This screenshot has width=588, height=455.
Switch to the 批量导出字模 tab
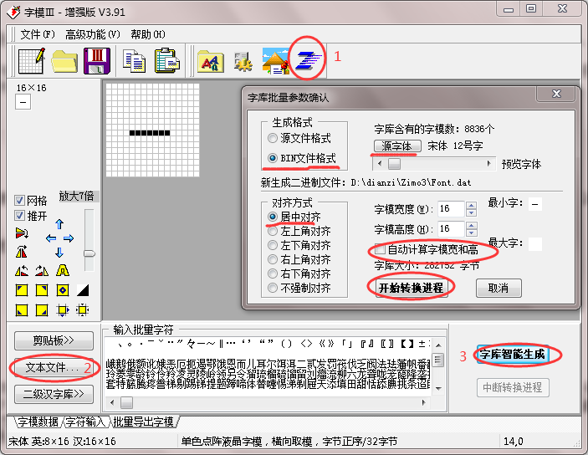[143, 422]
